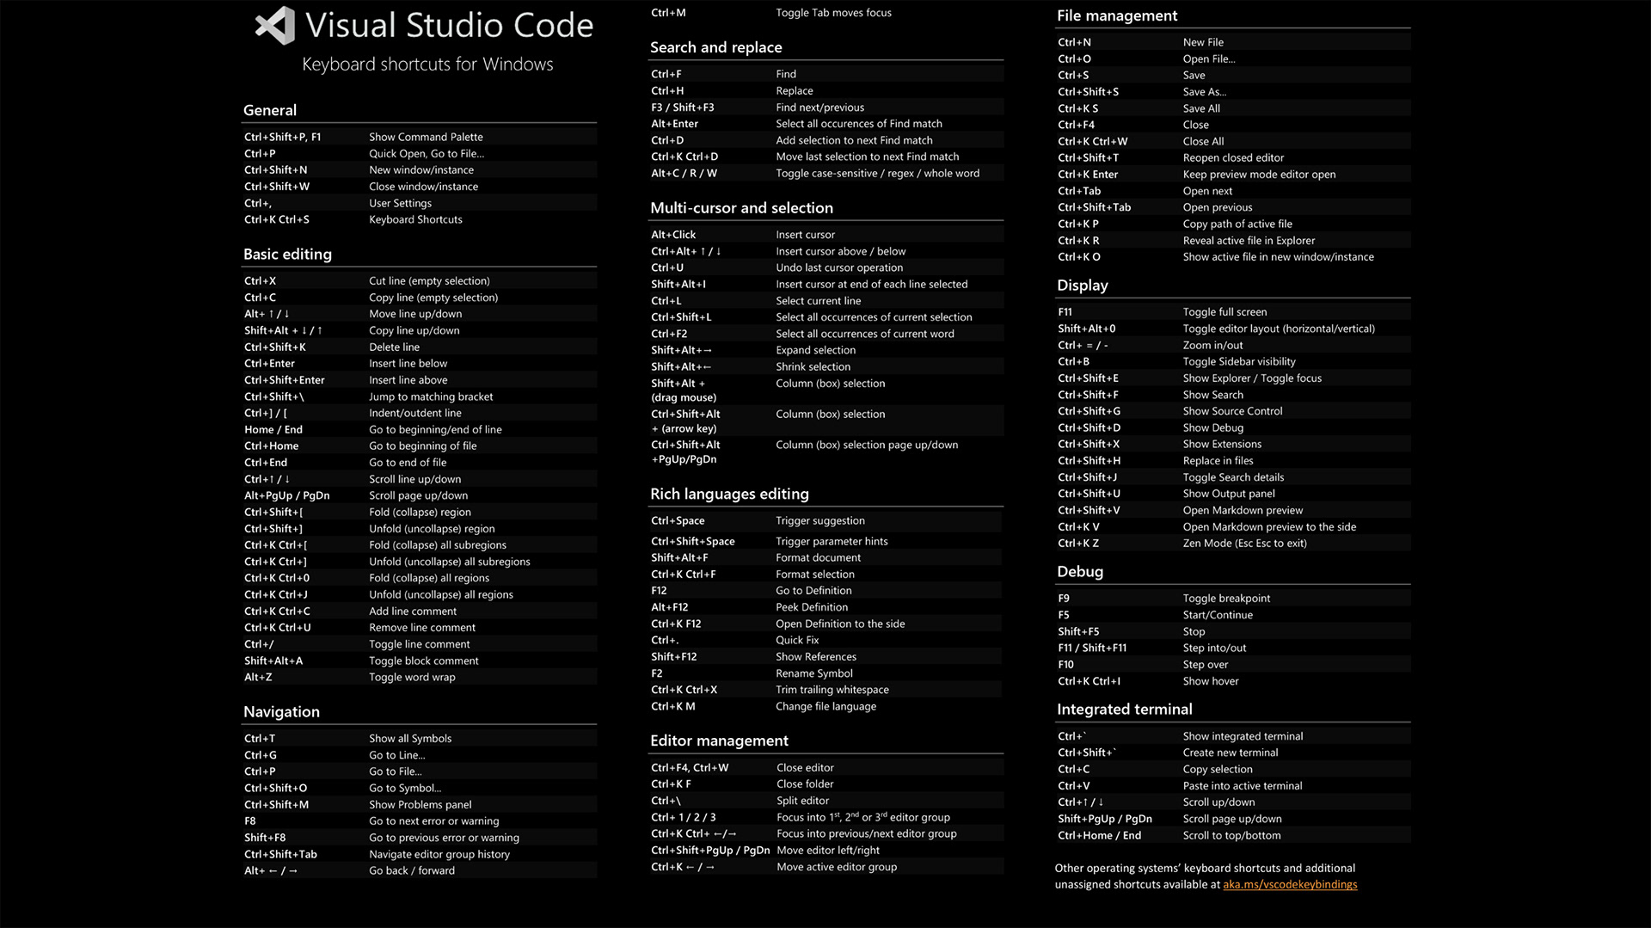Click 'Jump to matching bracket' text
This screenshot has height=928, width=1651.
click(x=431, y=396)
